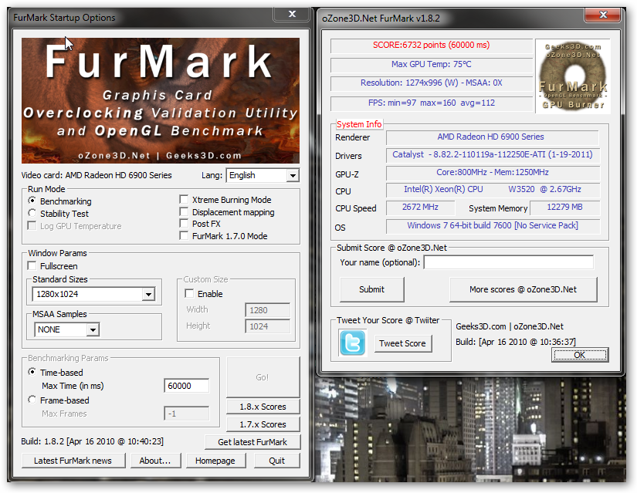The width and height of the screenshot is (637, 493).
Task: Open the Lang English dropdown
Action: pos(263,175)
